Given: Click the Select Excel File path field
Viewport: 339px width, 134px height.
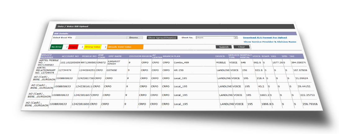Looking at the screenshot, I should click(x=101, y=37).
